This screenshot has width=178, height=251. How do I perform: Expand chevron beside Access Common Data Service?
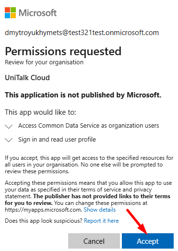[9, 127]
